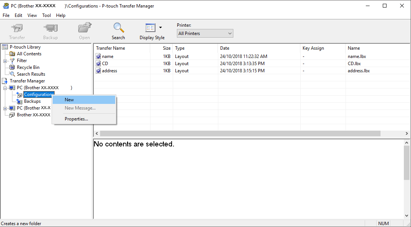This screenshot has width=411, height=227.
Task: Select All Contents in P-touch Library
Action: 29,54
